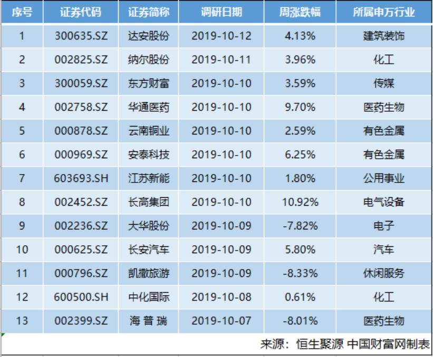This screenshot has height=357, width=433.
Task: Select the cell 2.59%
Action: [x=300, y=131]
